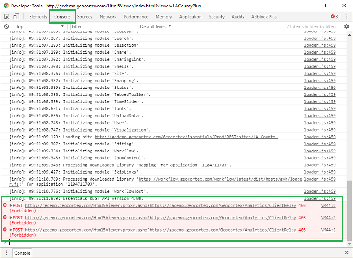Open the Audits tab
Viewport: 353px width, 258px height.
pos(238,17)
